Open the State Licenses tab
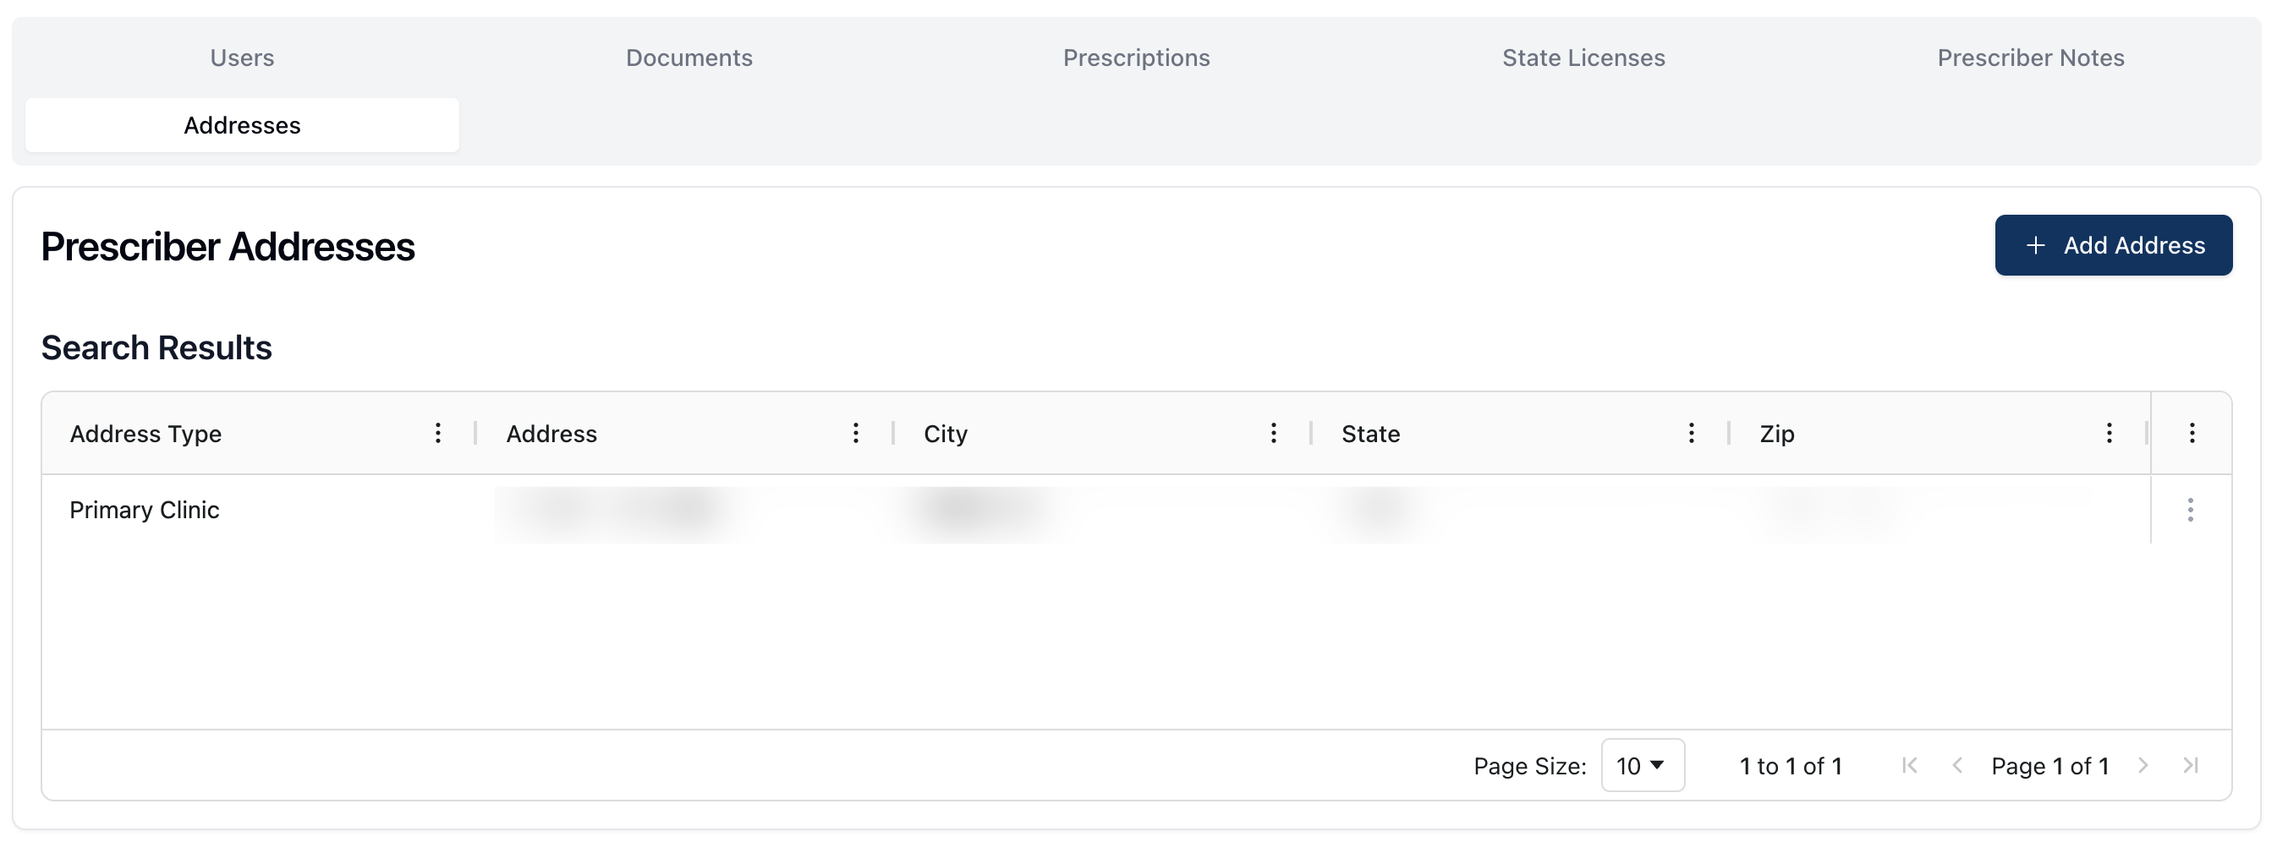Screen dimensions: 2277x842 click(x=1583, y=57)
